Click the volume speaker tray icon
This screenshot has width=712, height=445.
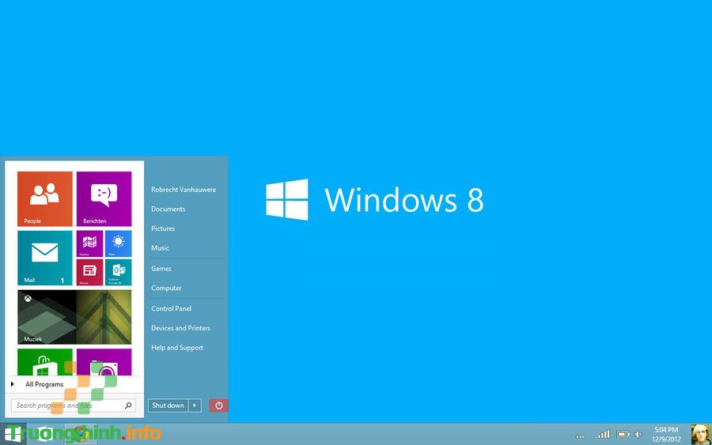[638, 435]
